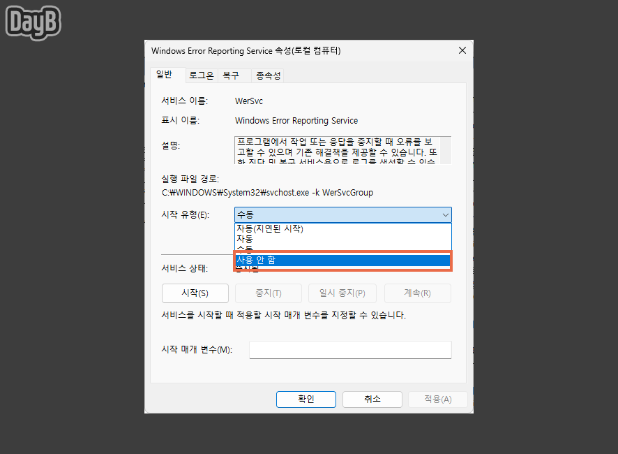This screenshot has width=618, height=454.
Task: Close the WerSvc properties dialog
Action: (462, 50)
